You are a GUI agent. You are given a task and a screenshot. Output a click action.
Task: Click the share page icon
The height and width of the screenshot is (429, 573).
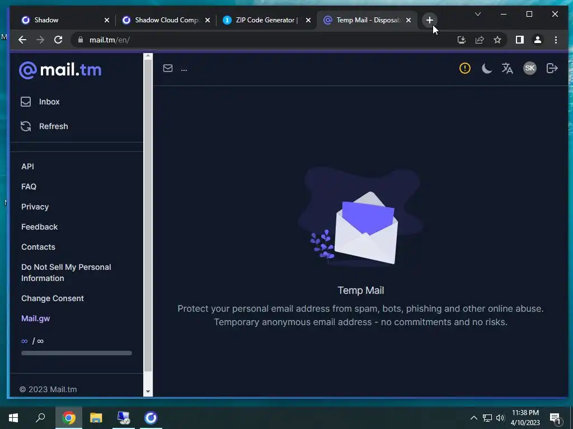(480, 40)
